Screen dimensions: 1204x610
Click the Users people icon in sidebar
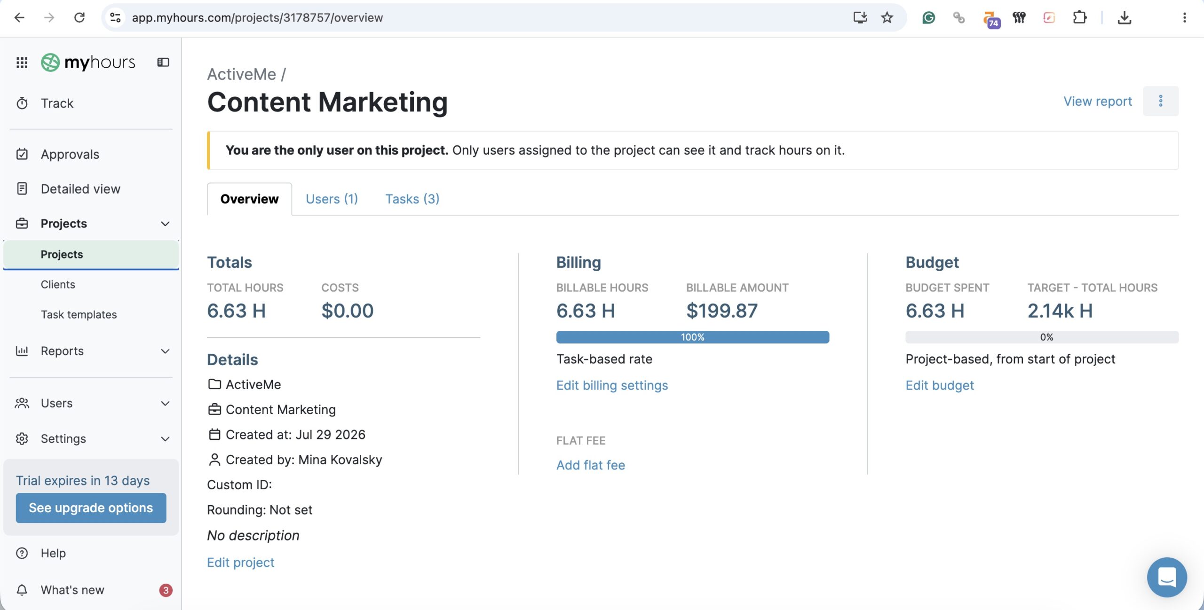pyautogui.click(x=22, y=403)
